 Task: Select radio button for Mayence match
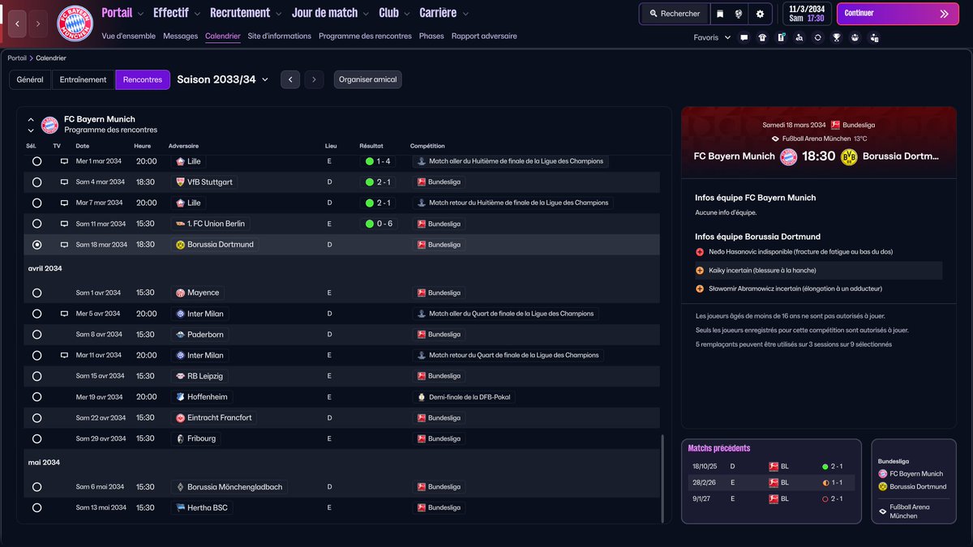36,293
